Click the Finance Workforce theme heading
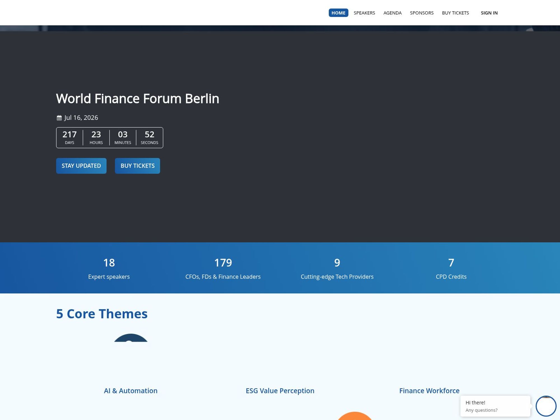 pos(429,391)
